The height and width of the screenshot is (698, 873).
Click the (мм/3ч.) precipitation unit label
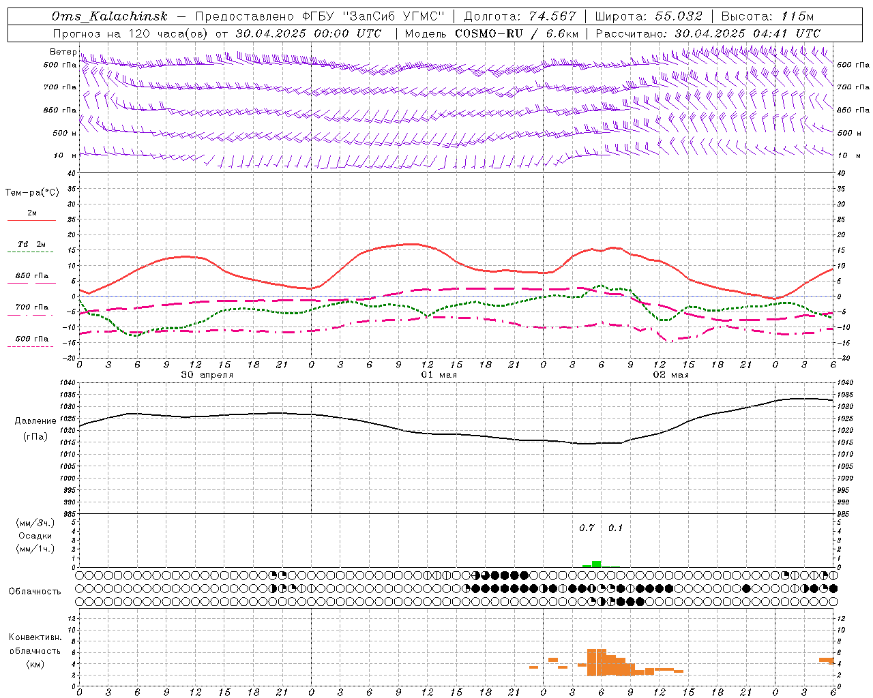(35, 523)
